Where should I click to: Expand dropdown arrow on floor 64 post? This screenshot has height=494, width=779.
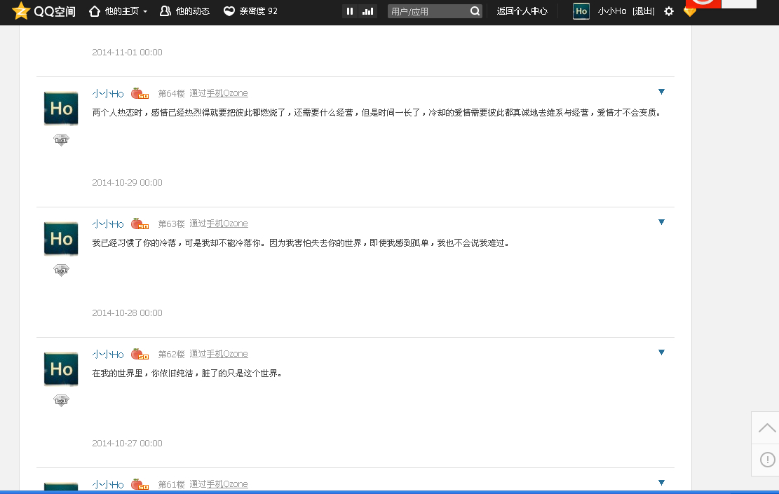(661, 91)
